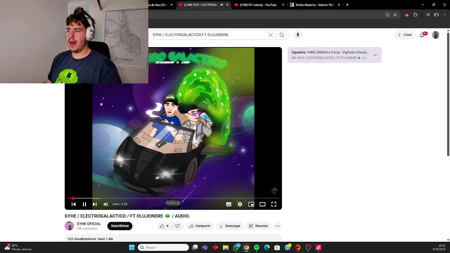Open Chrome profile avatar

coord(436,15)
